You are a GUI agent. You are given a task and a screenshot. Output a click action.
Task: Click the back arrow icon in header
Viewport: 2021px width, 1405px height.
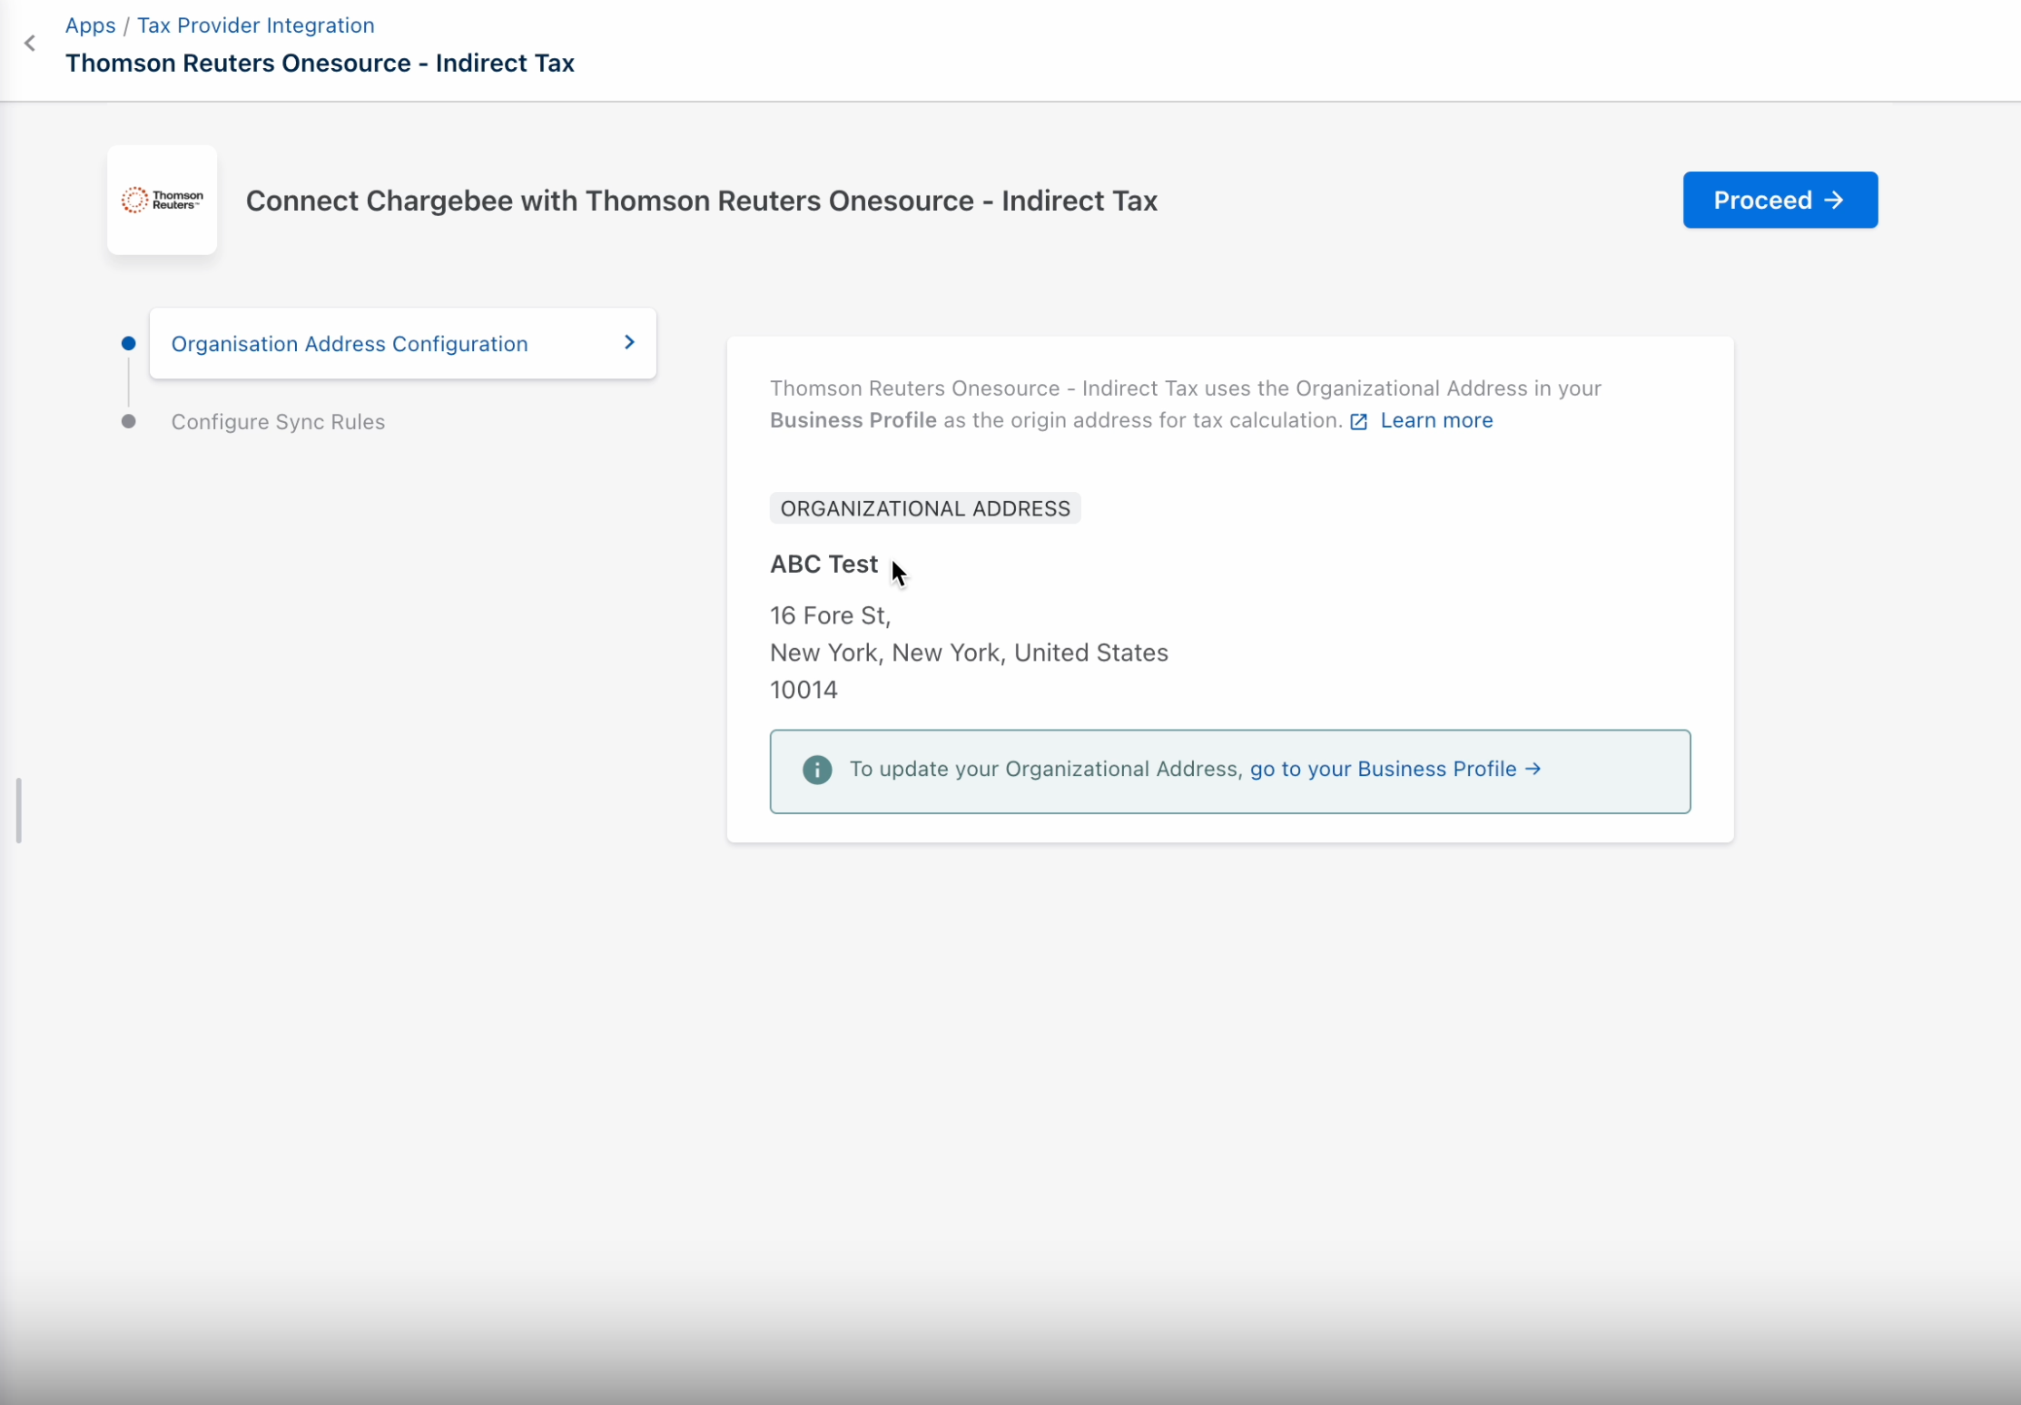[30, 44]
